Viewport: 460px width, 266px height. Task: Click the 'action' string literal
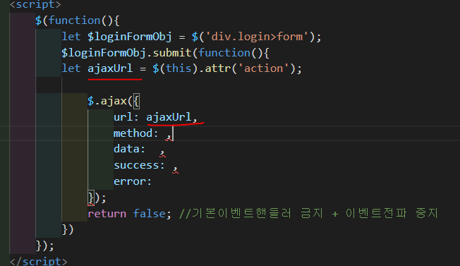(263, 68)
